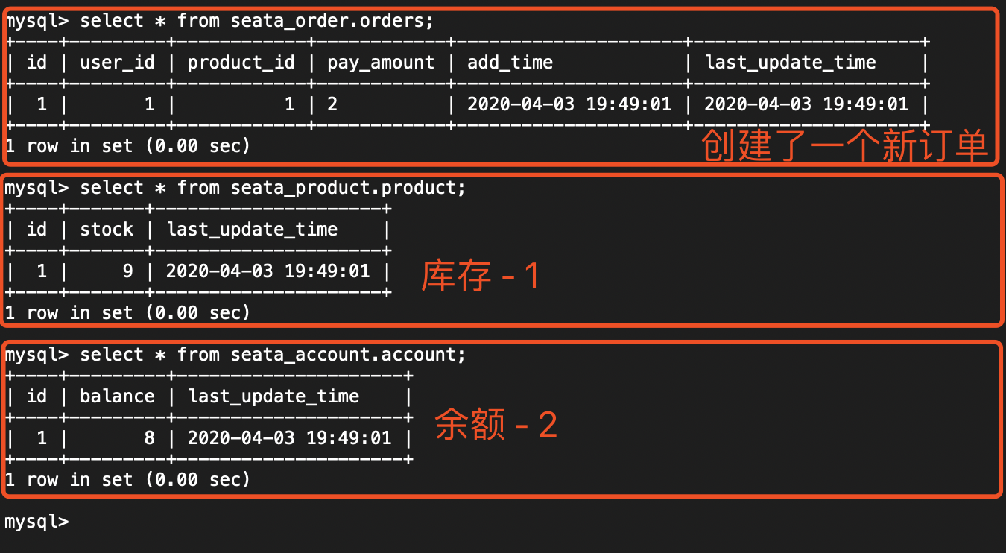
Task: Click the pay_amount column header
Action: coord(380,63)
